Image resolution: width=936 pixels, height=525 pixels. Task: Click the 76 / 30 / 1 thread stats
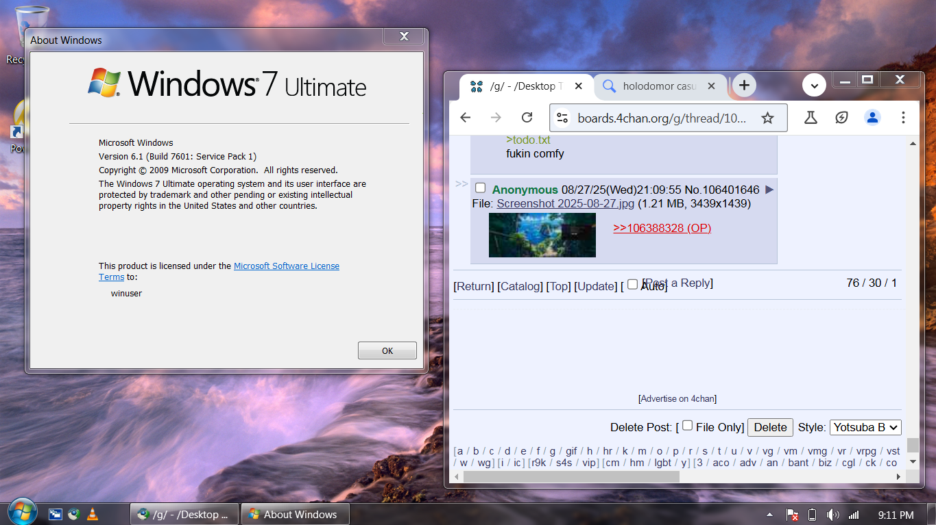(872, 283)
